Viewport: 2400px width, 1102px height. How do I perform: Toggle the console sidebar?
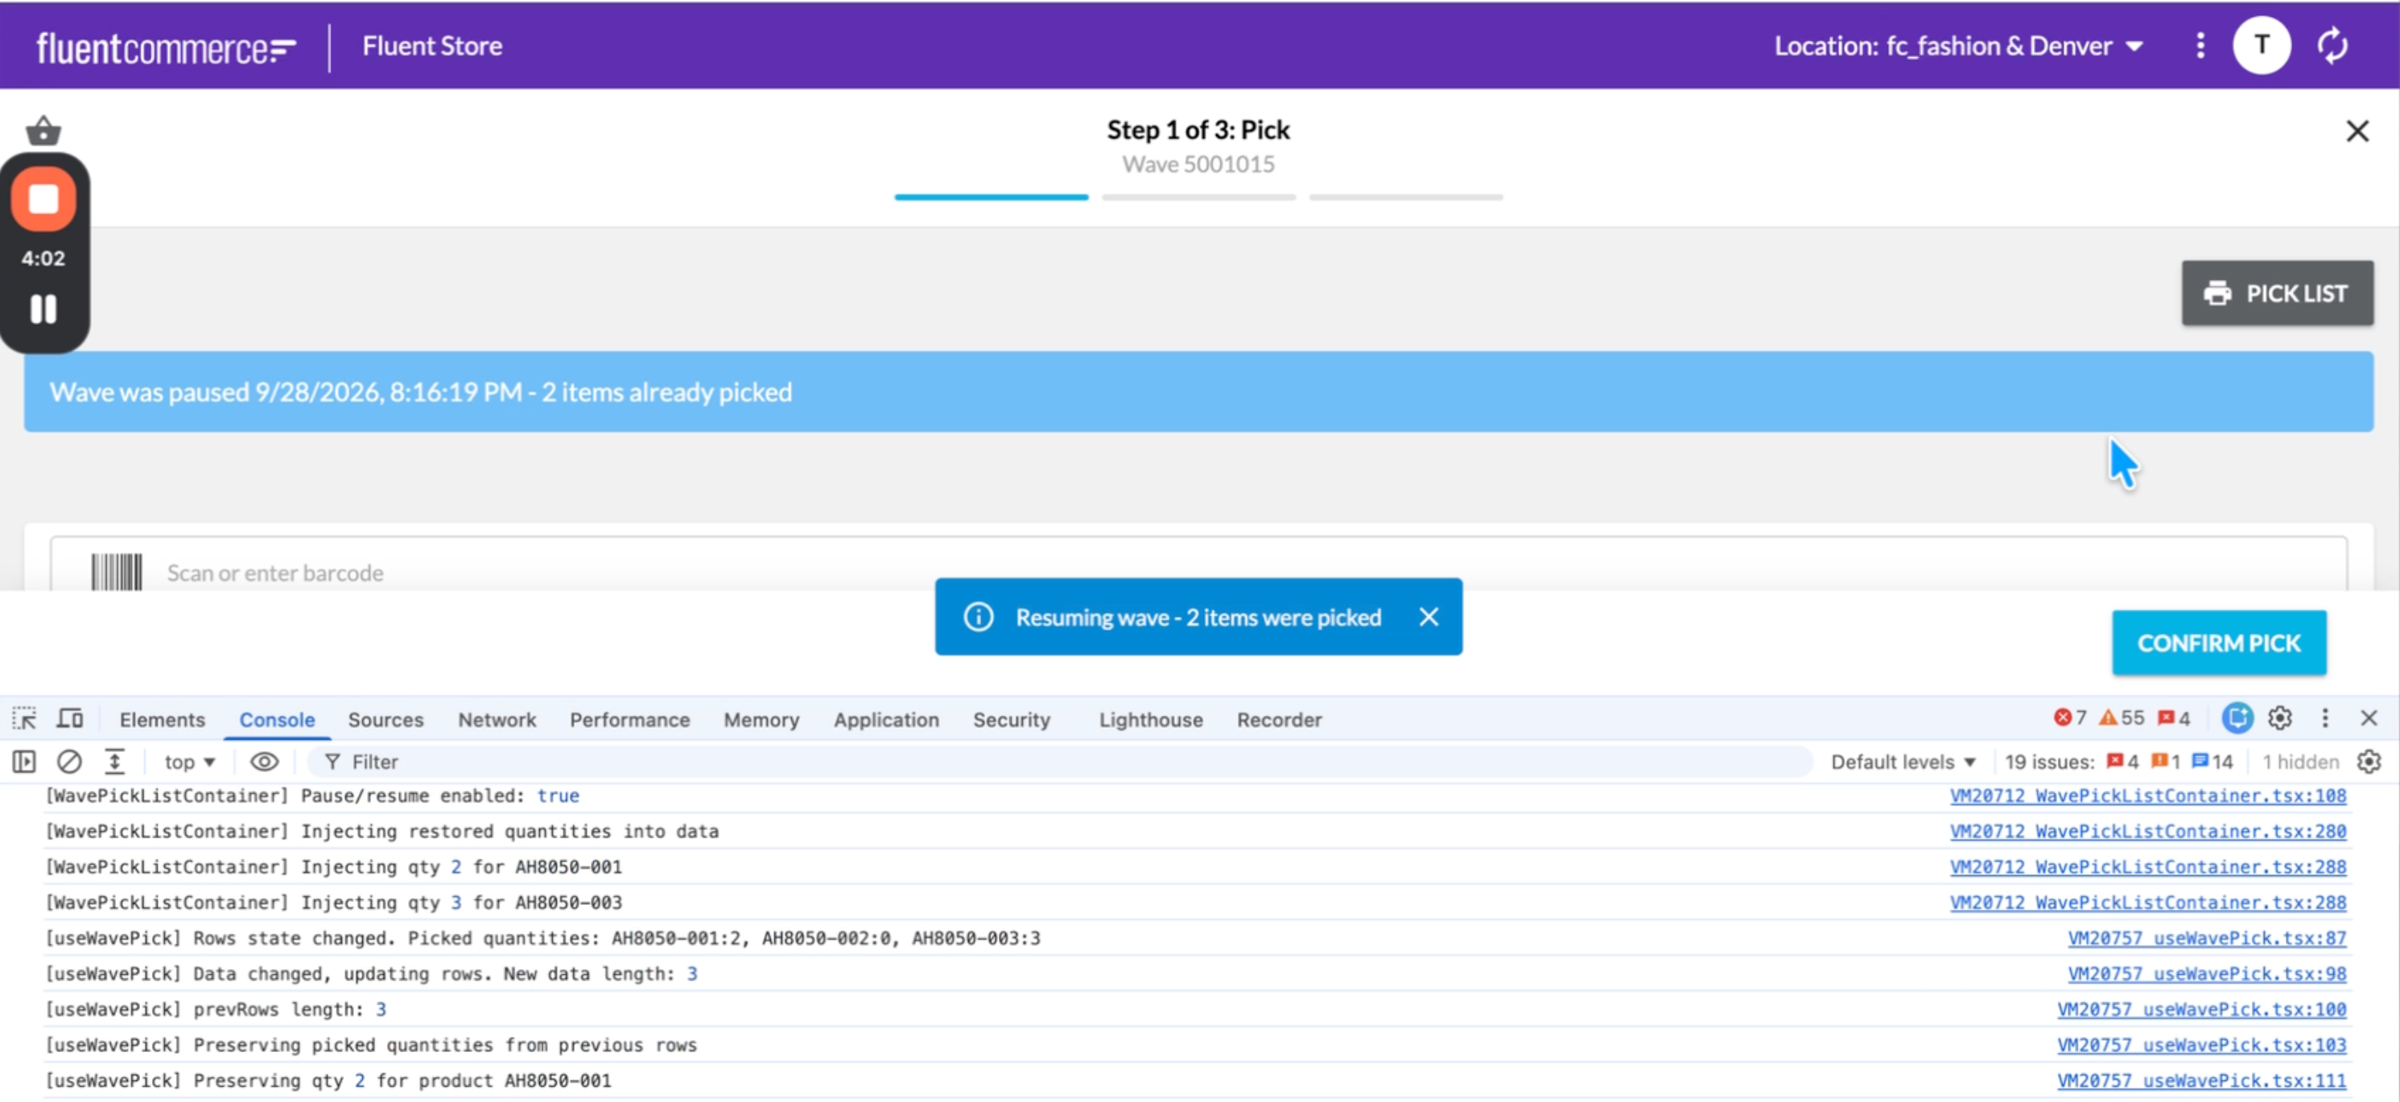24,762
